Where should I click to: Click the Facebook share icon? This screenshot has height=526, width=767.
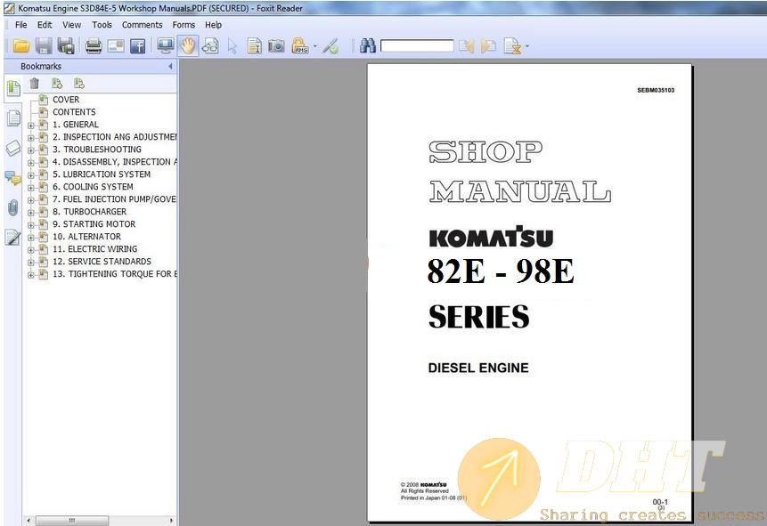click(x=138, y=46)
